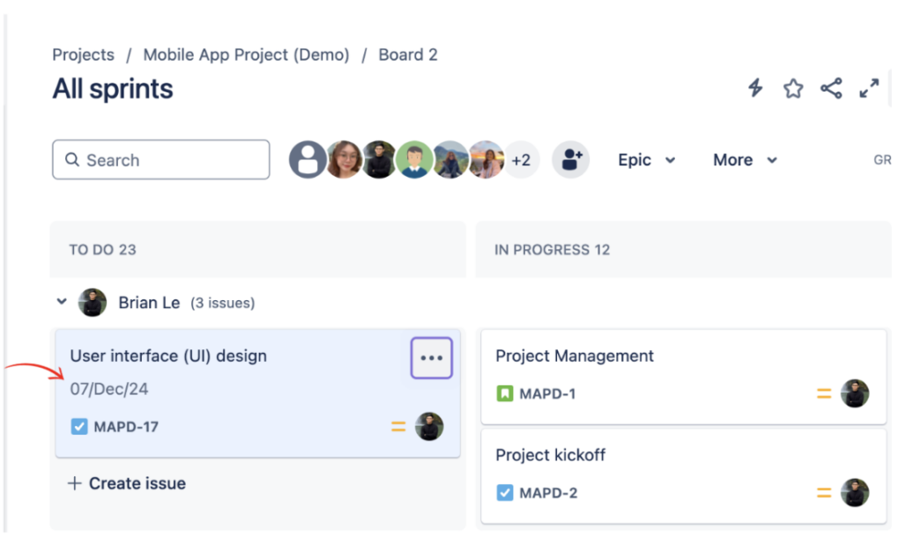Click Create issue under the To Do column
Screen dimensions: 899x535
tap(126, 483)
